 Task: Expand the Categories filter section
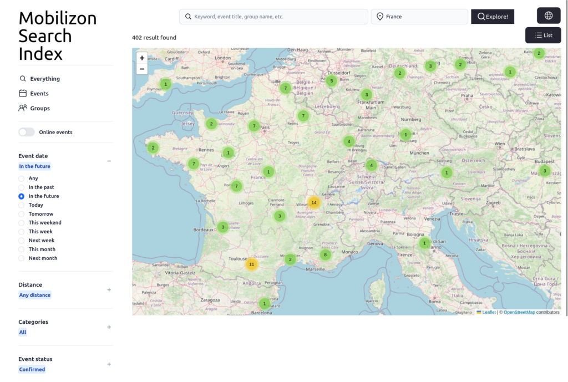(109, 327)
